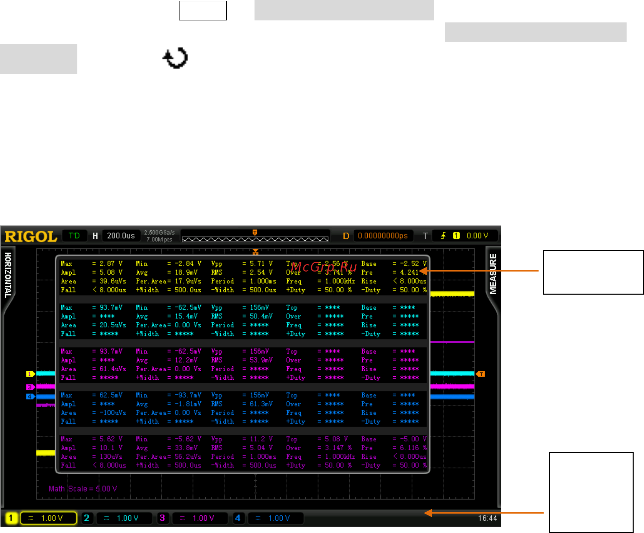This screenshot has height=533, width=644.
Task: Select the 200.0us horizontal timebase value
Action: 121,236
